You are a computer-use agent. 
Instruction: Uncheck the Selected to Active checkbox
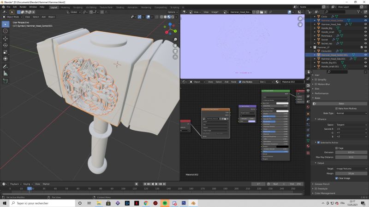click(x=318, y=143)
